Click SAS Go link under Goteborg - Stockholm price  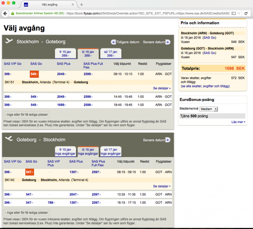pyautogui.click(x=209, y=53)
